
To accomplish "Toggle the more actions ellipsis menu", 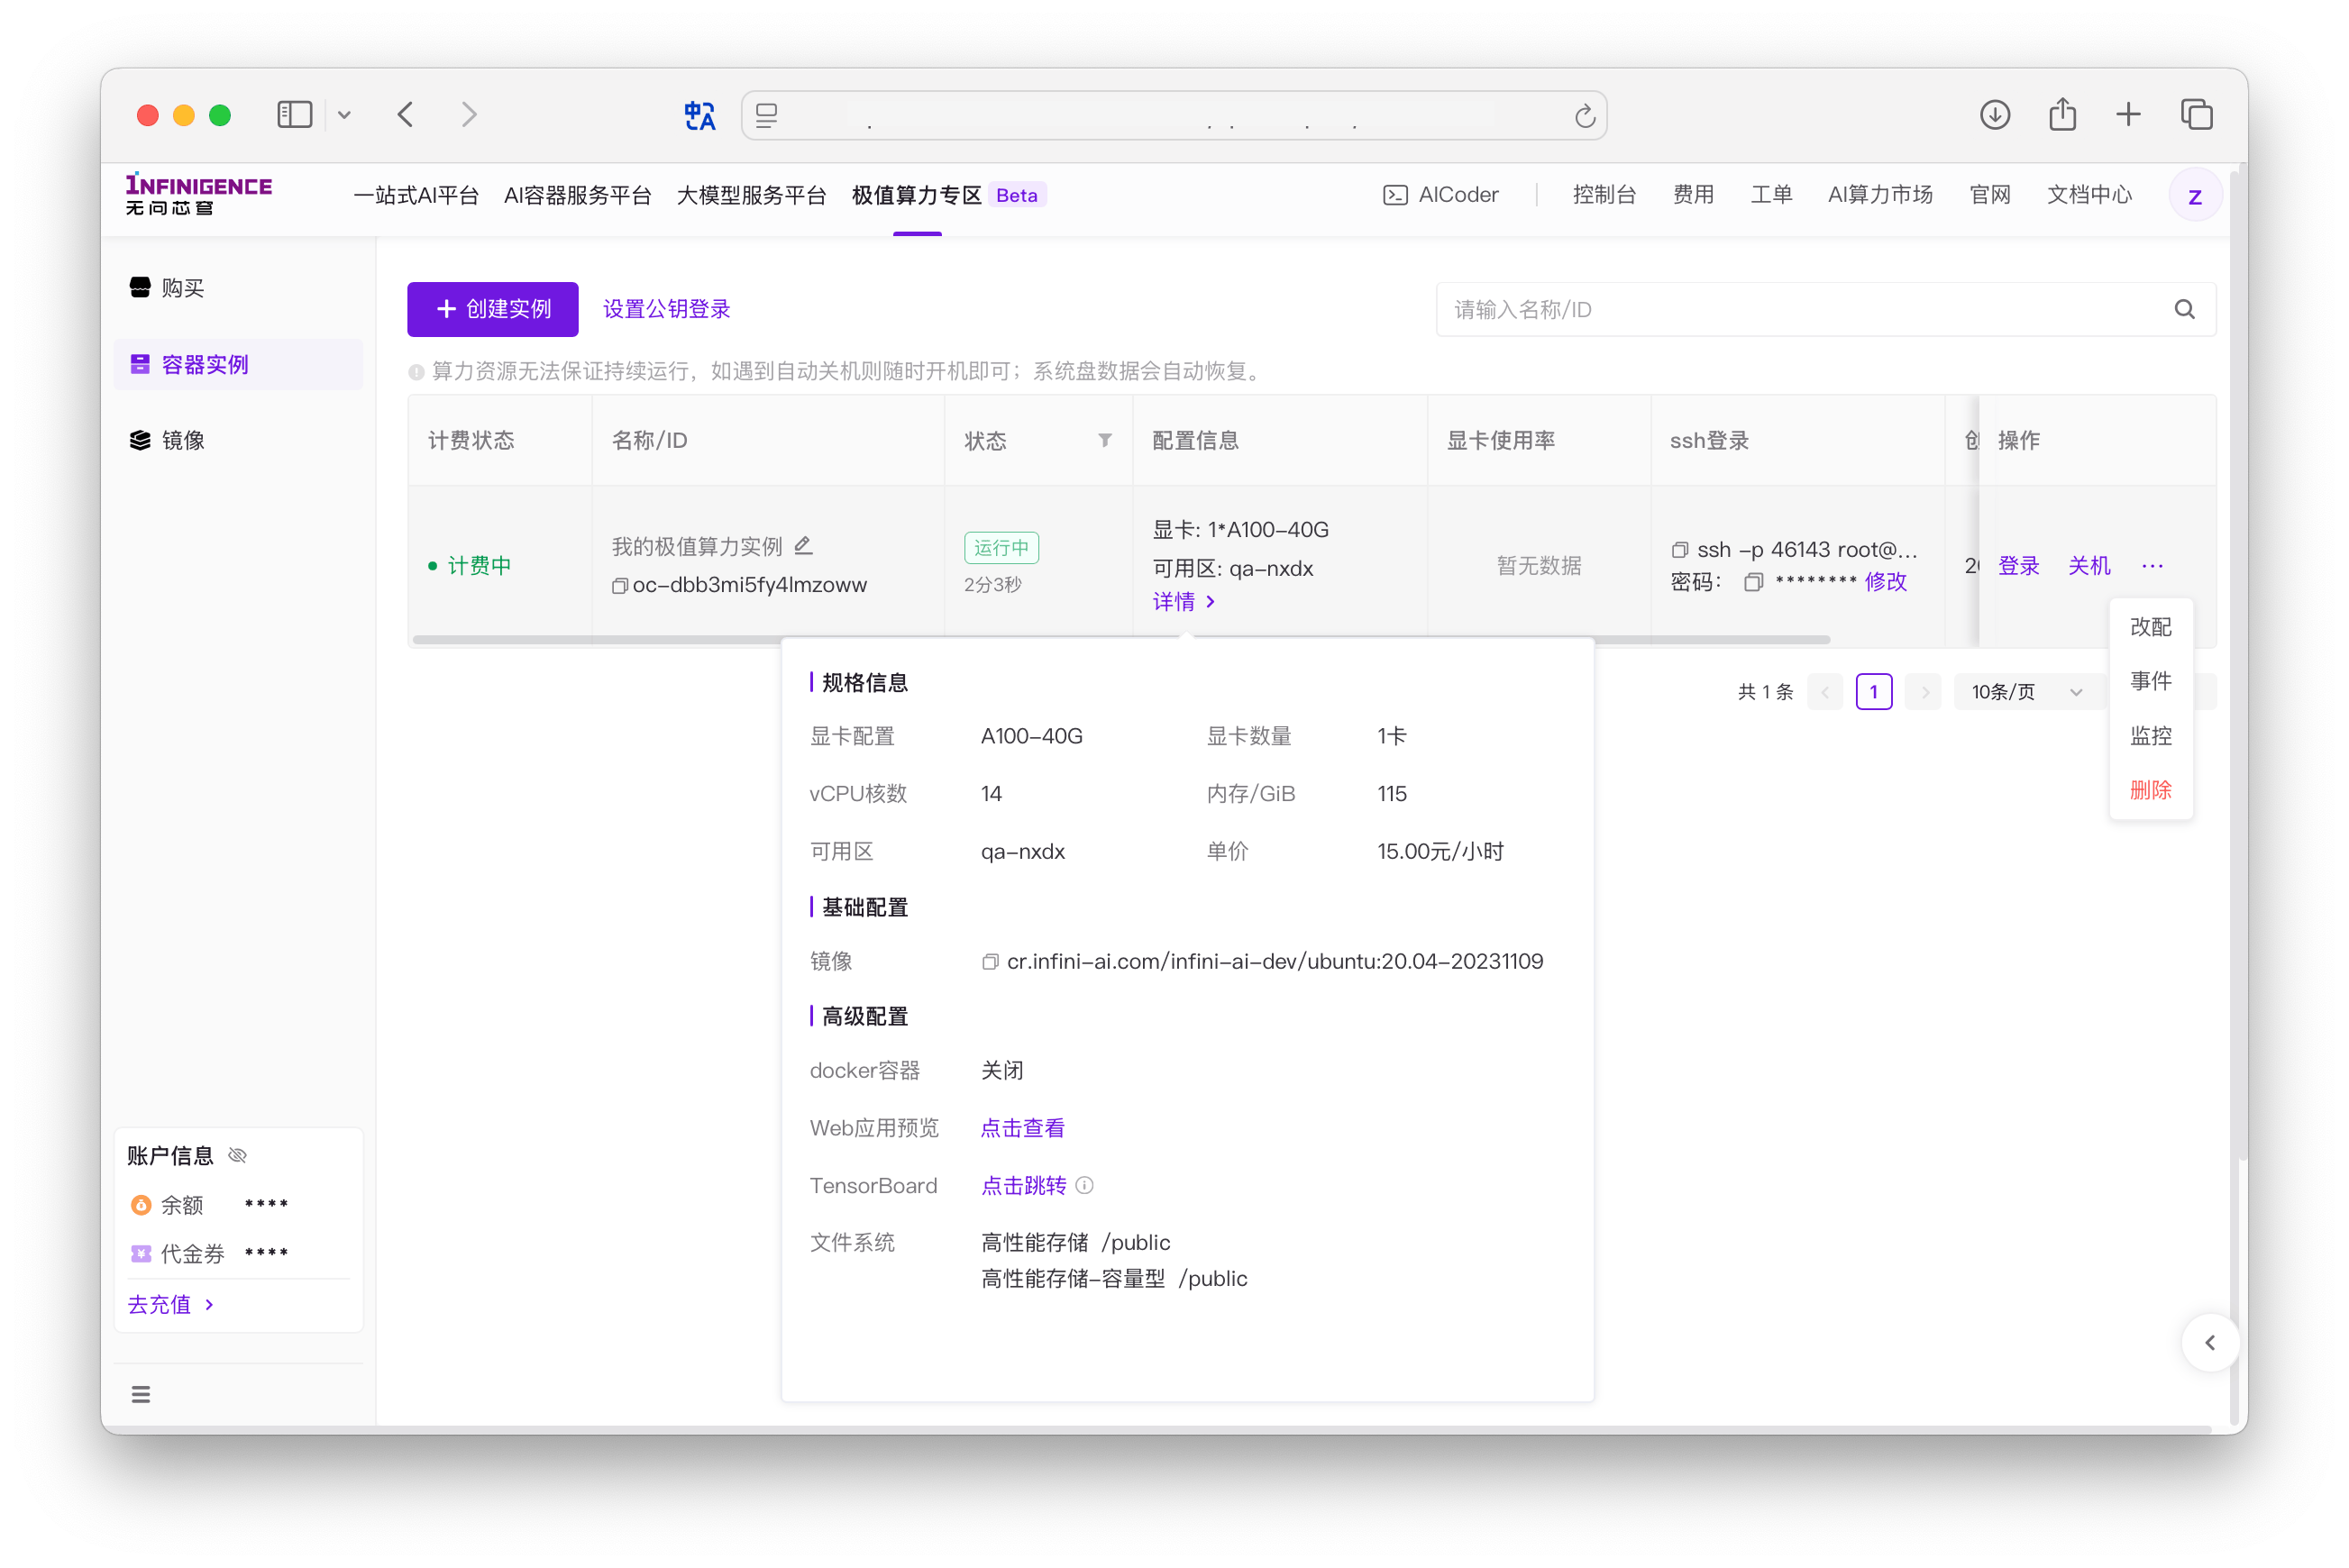I will point(2152,566).
